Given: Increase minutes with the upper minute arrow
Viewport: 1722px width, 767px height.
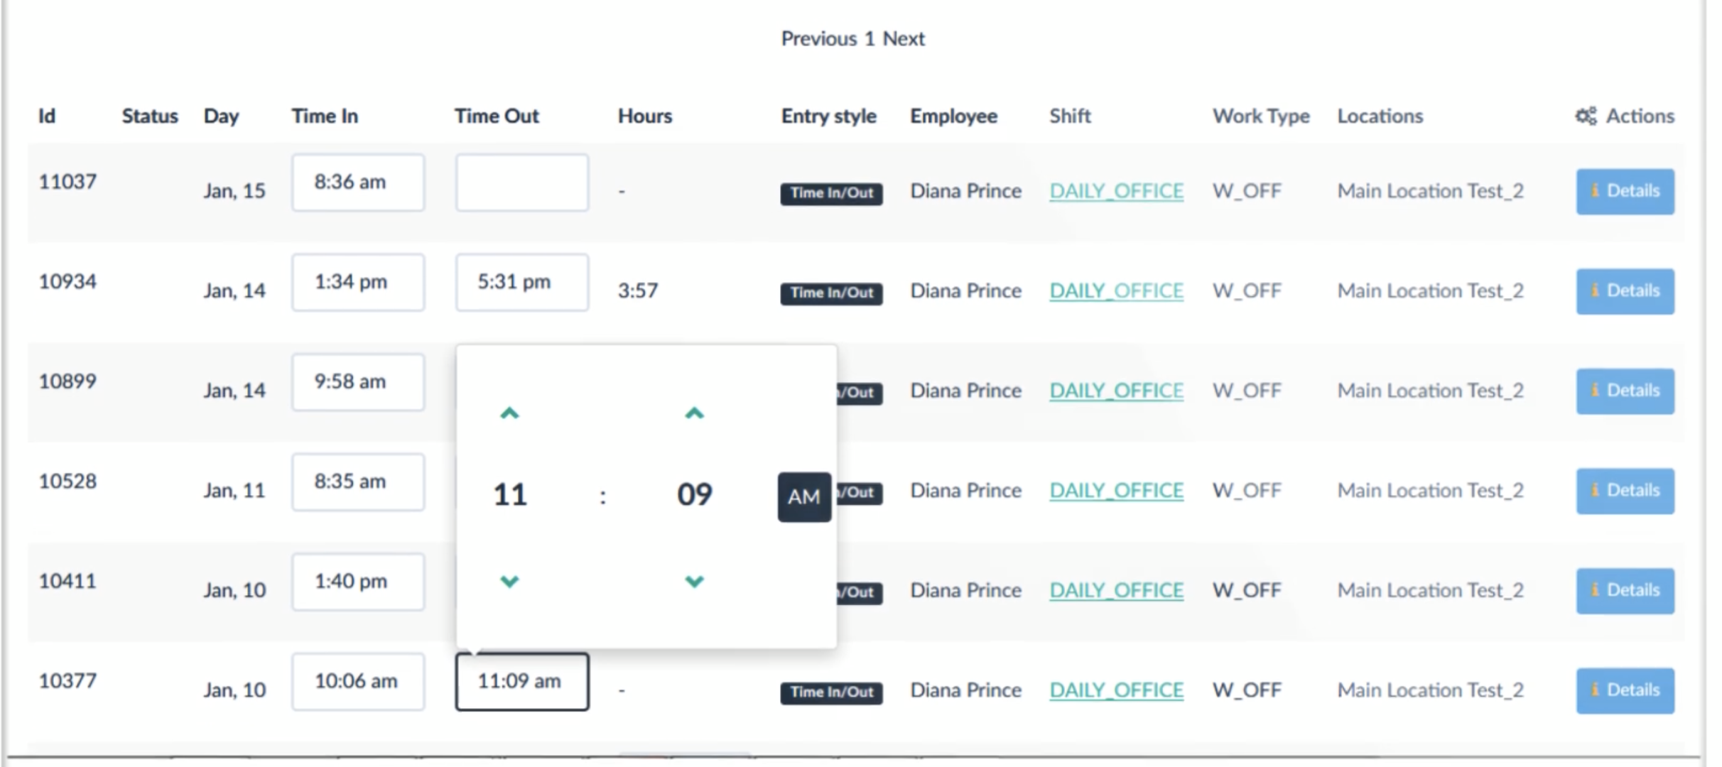Looking at the screenshot, I should click(693, 413).
